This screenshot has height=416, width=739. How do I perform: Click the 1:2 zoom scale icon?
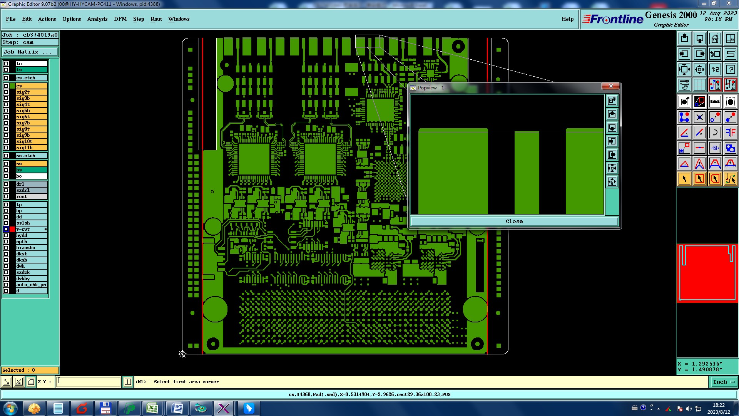(715, 69)
